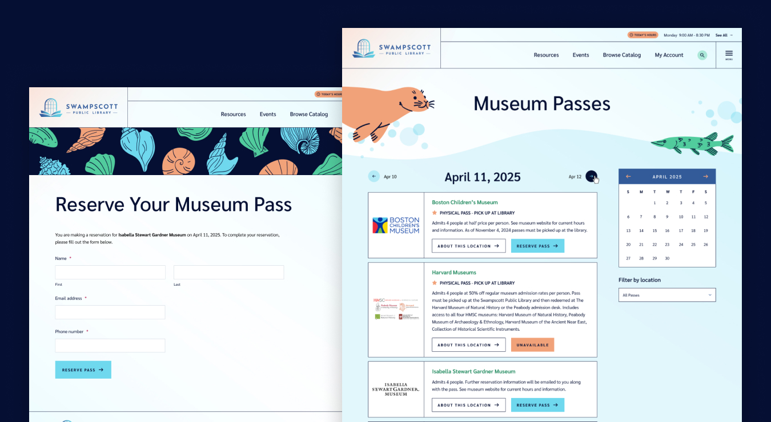The image size is (771, 422).
Task: Click Today's Hours badge on Museum Passes page
Action: (643, 35)
